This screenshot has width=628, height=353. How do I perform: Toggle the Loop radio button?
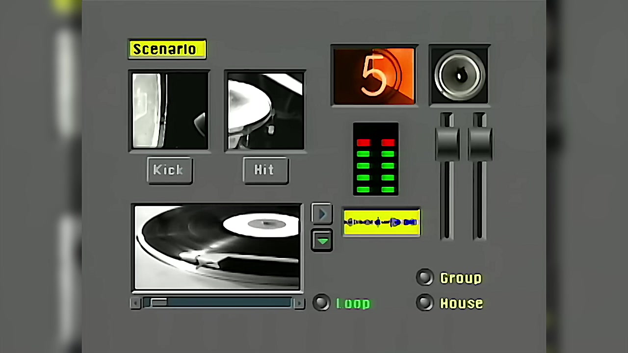322,303
